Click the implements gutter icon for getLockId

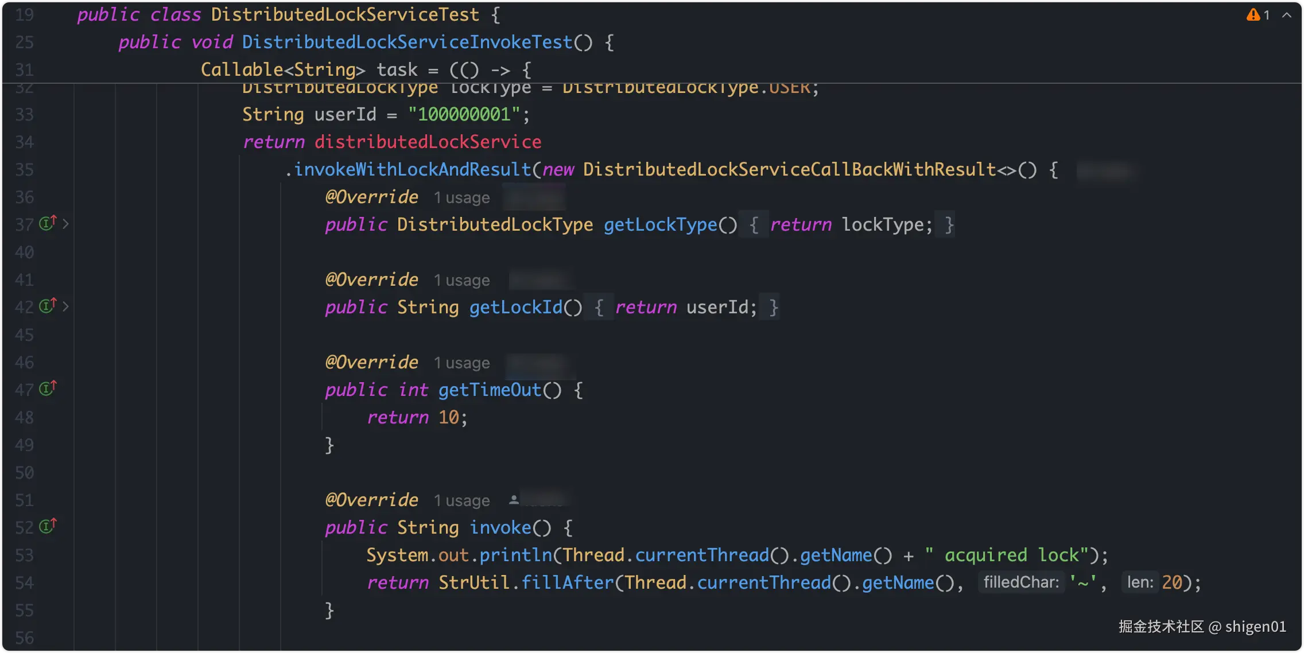[x=48, y=305]
